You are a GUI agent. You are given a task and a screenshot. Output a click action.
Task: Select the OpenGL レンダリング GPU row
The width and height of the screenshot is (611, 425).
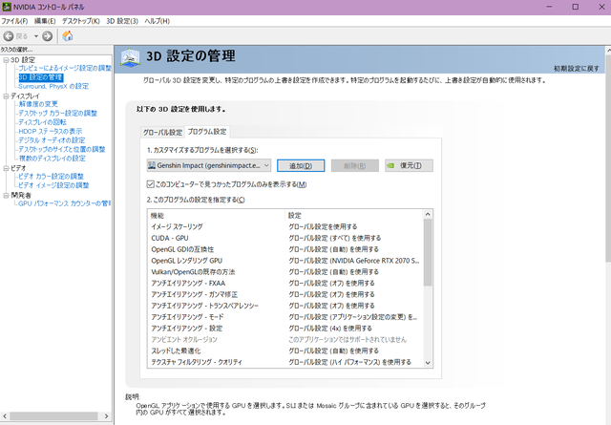point(285,261)
